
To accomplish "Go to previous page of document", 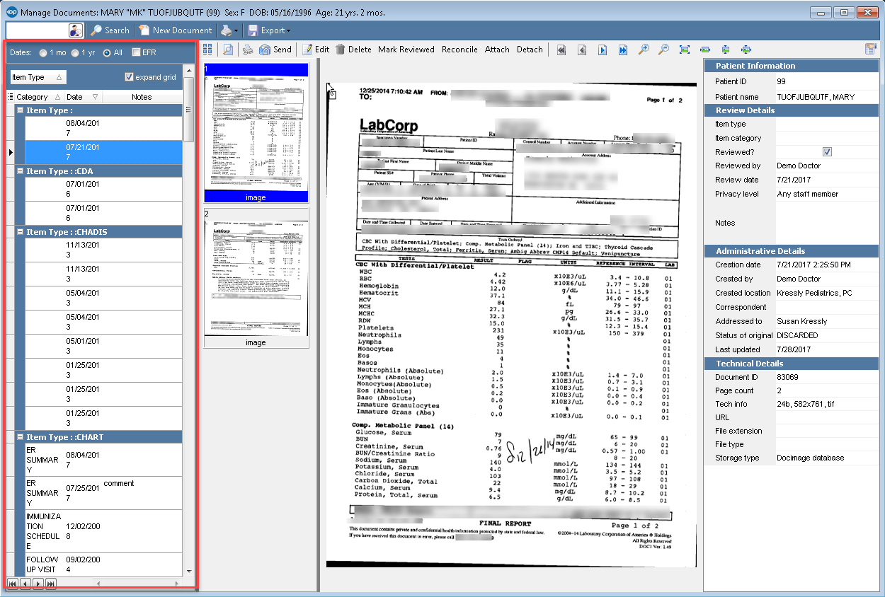I will [x=582, y=50].
